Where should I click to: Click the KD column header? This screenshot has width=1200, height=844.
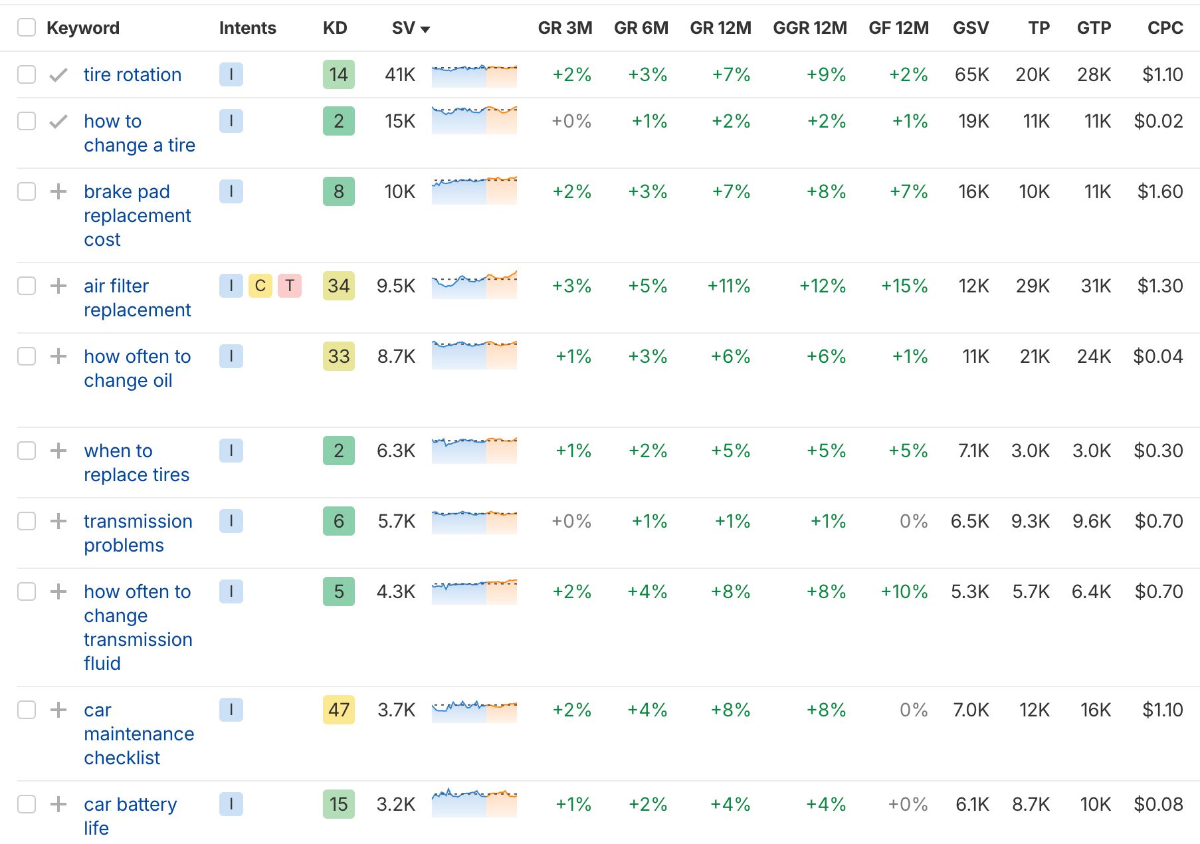click(335, 28)
